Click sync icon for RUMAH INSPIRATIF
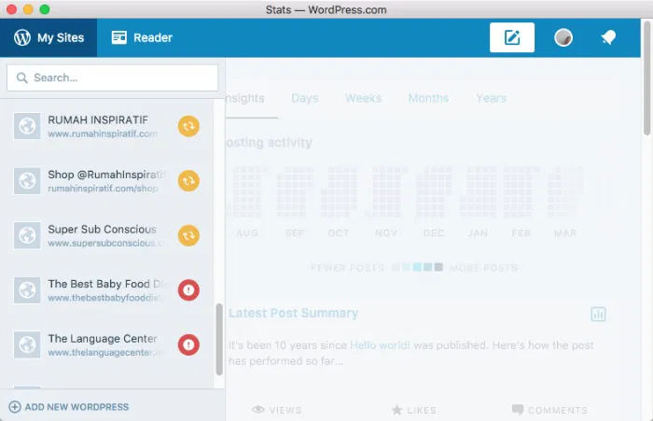This screenshot has height=421, width=653. (x=188, y=126)
